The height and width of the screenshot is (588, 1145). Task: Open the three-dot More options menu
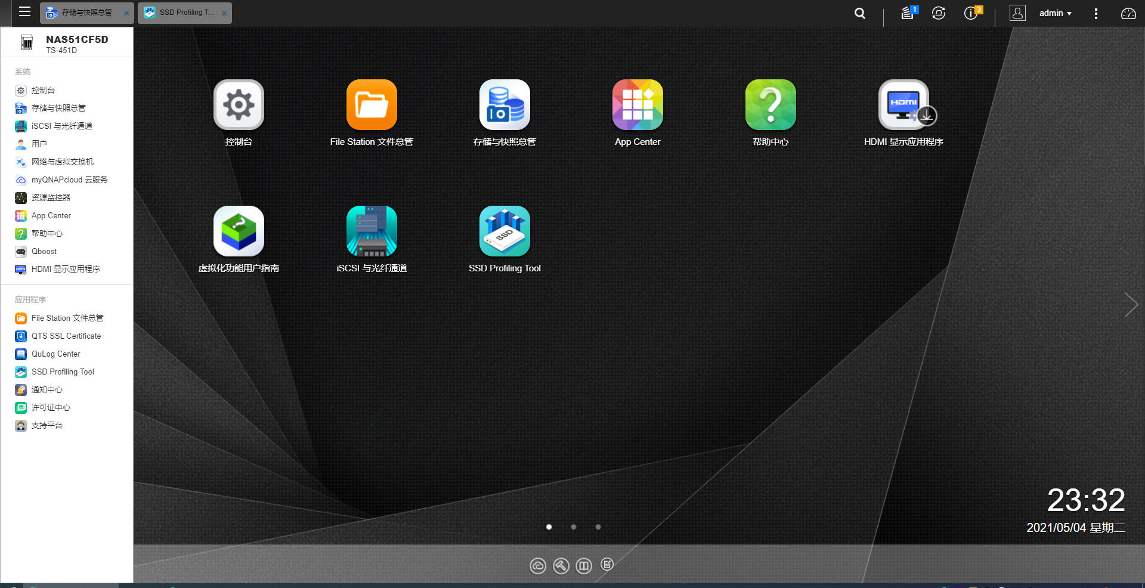tap(1096, 13)
